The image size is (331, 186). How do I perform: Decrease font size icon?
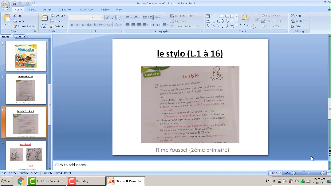click(113, 18)
